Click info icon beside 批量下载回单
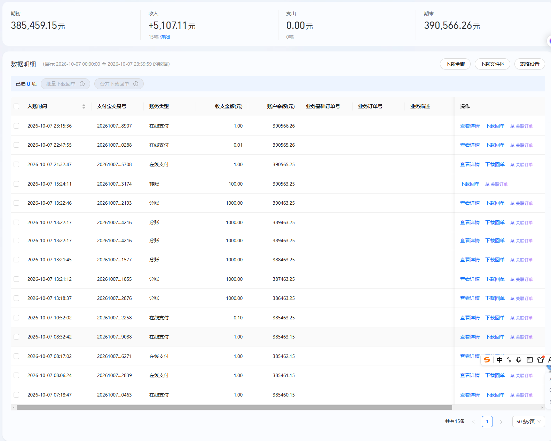 click(82, 84)
